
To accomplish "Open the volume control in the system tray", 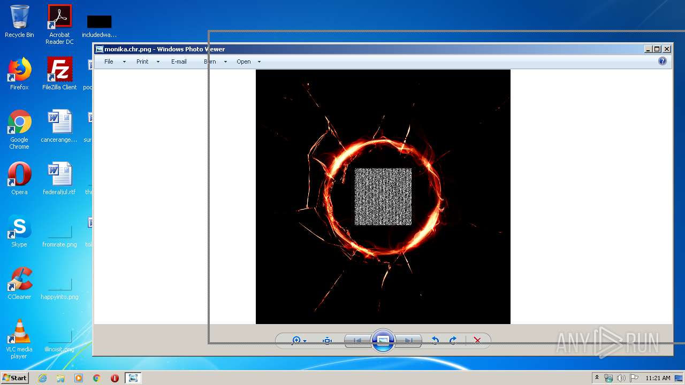I will click(621, 378).
